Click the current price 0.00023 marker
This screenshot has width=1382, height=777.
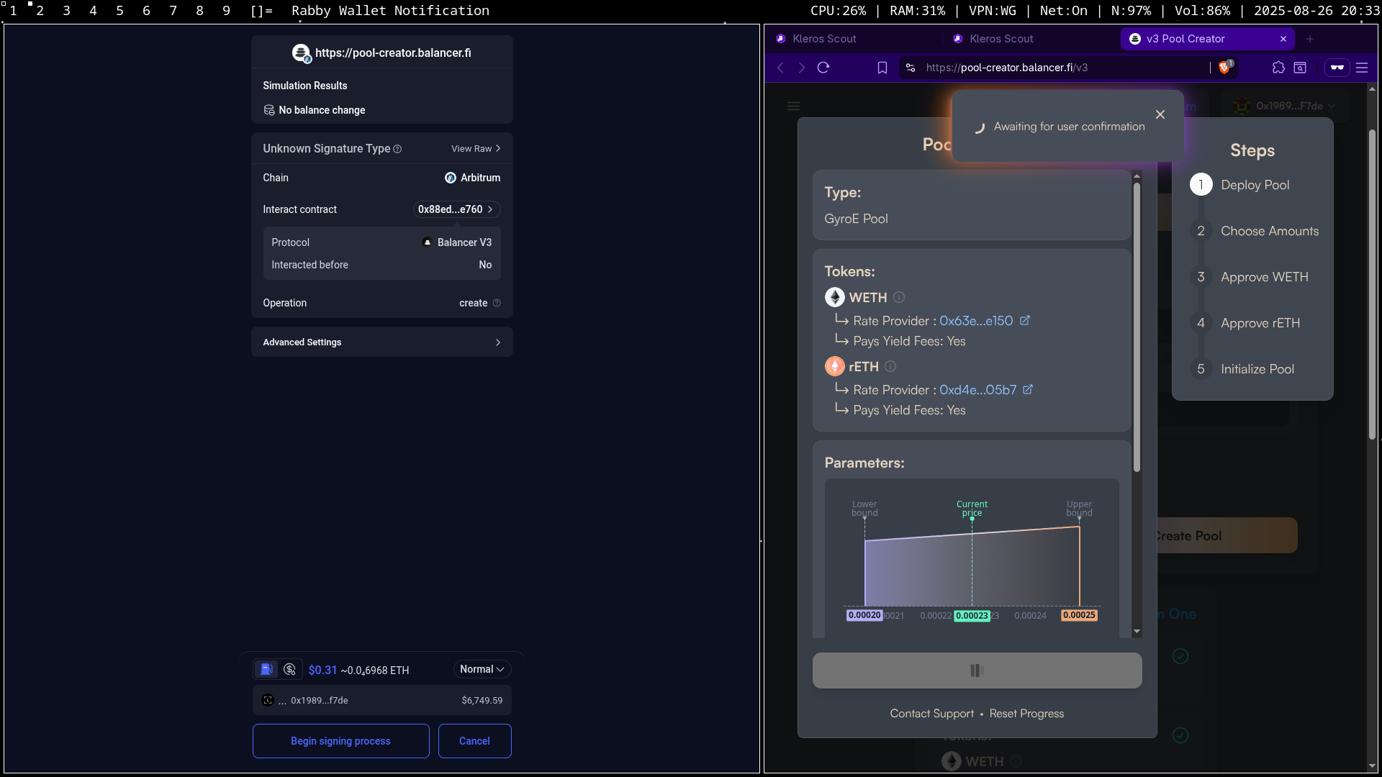pyautogui.click(x=972, y=616)
